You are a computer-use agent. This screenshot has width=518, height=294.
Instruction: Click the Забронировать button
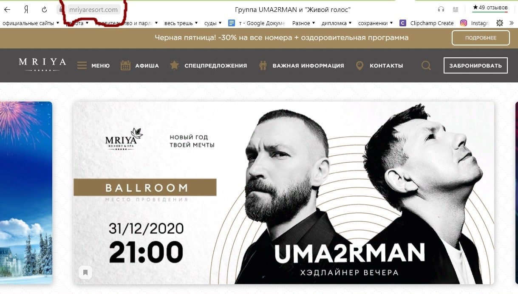[476, 65]
